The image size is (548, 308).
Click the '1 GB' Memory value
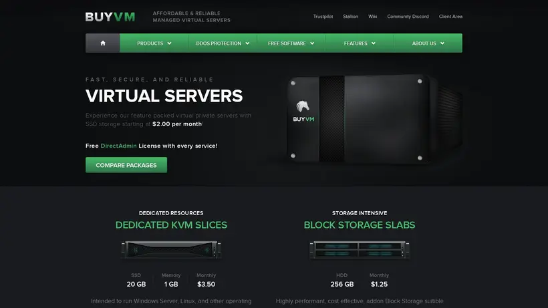[x=171, y=284]
